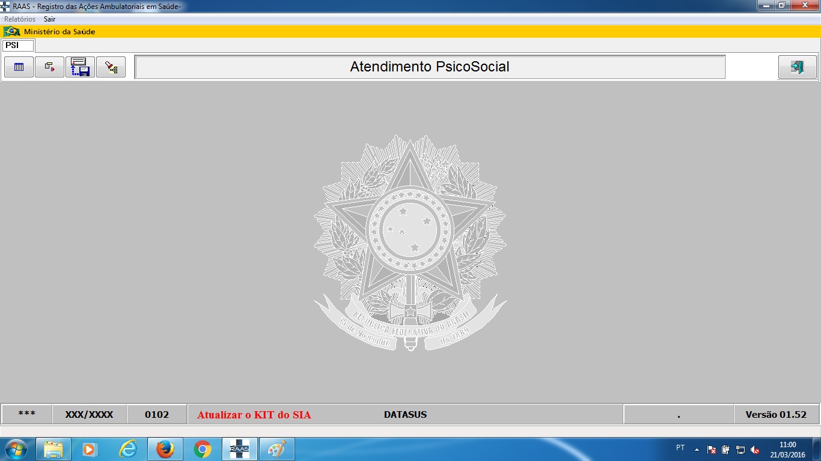Click the exit door icon button
This screenshot has height=461, width=821.
tap(797, 67)
